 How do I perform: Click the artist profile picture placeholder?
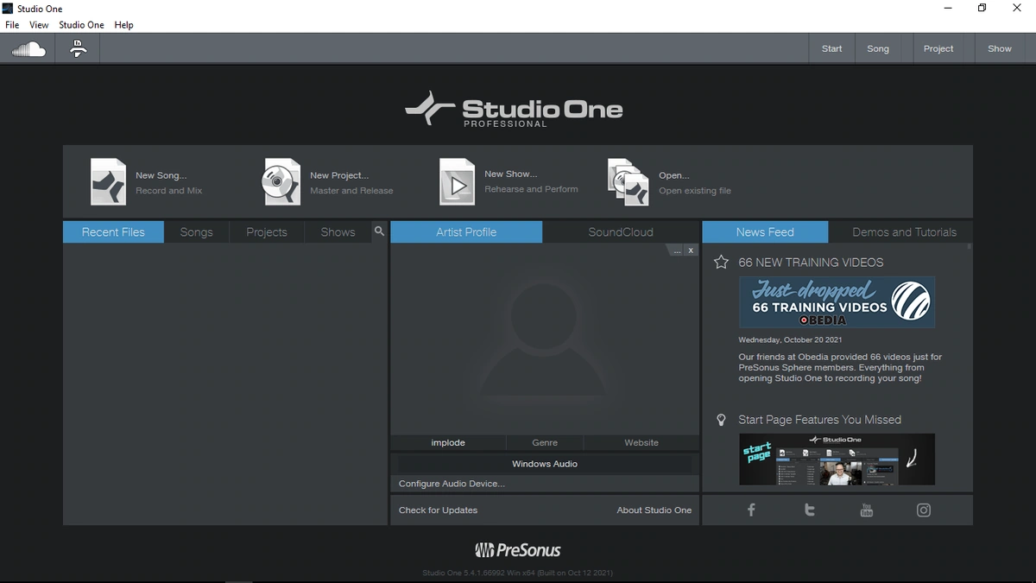point(544,339)
